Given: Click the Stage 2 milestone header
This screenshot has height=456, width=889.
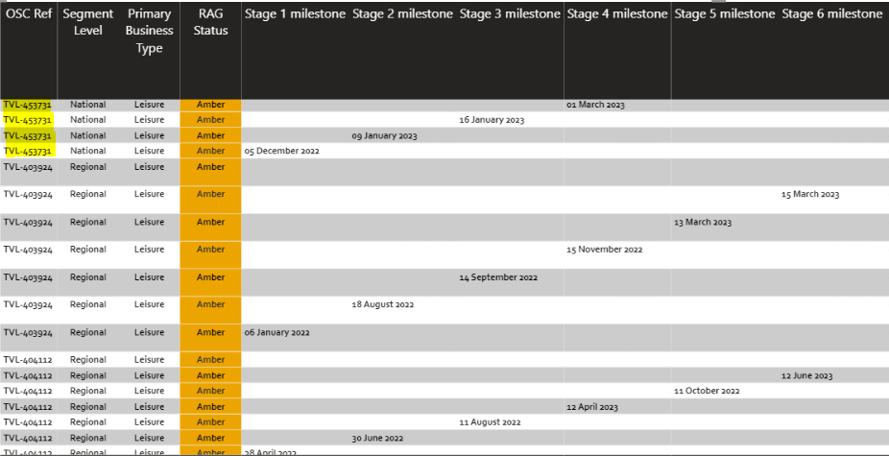Looking at the screenshot, I should coord(402,14).
